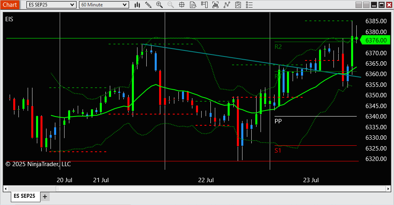Click the 6350.00 price axis label
This screenshot has width=394, height=205.
pyautogui.click(x=376, y=95)
